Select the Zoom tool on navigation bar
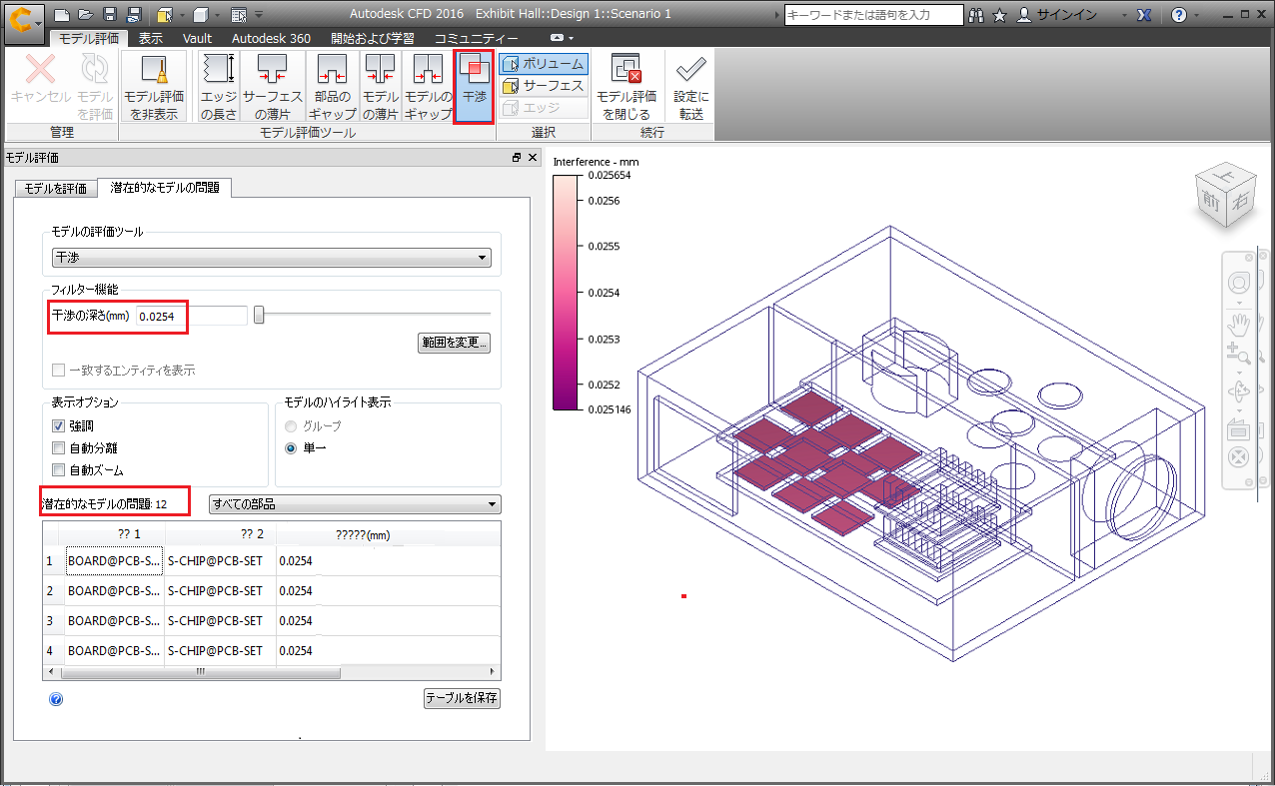Screen dimensions: 1275x786 [1238, 352]
